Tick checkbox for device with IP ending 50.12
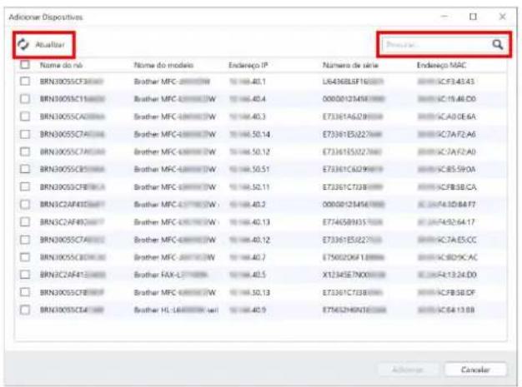The width and height of the screenshot is (522, 387). 25,151
